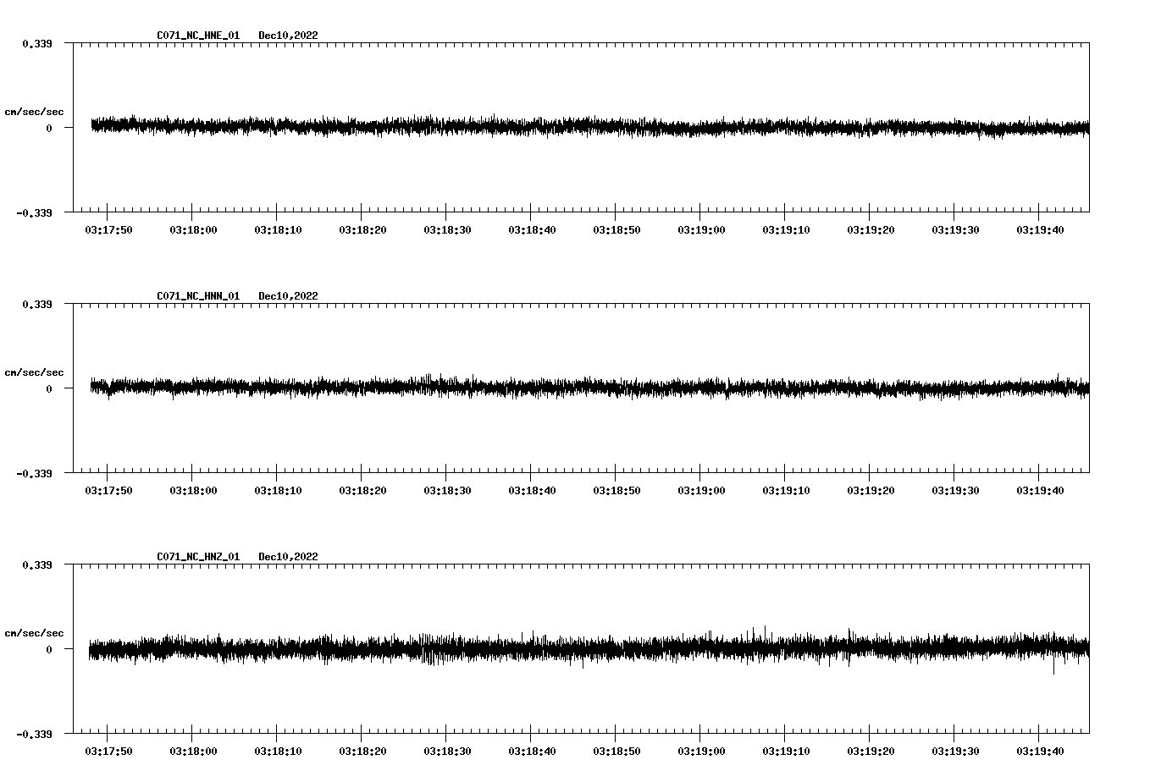
Task: Click the Dec10,2022 date on top plot
Action: tap(288, 36)
